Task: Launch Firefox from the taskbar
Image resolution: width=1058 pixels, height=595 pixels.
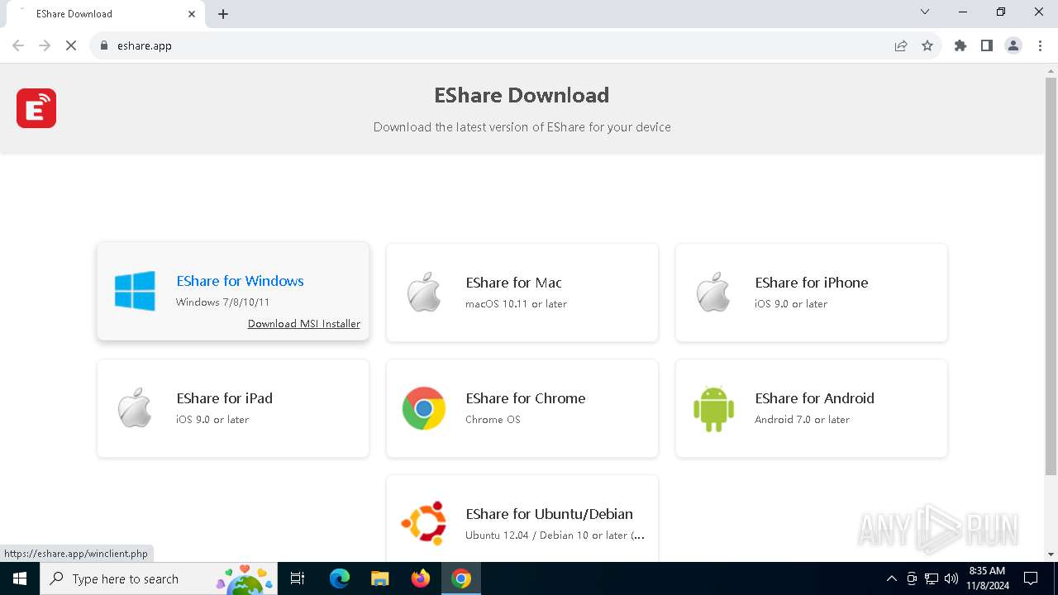Action: (421, 578)
